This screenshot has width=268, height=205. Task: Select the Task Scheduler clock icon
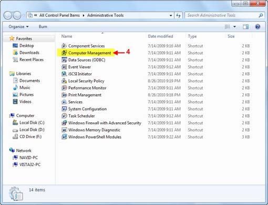tap(64, 116)
